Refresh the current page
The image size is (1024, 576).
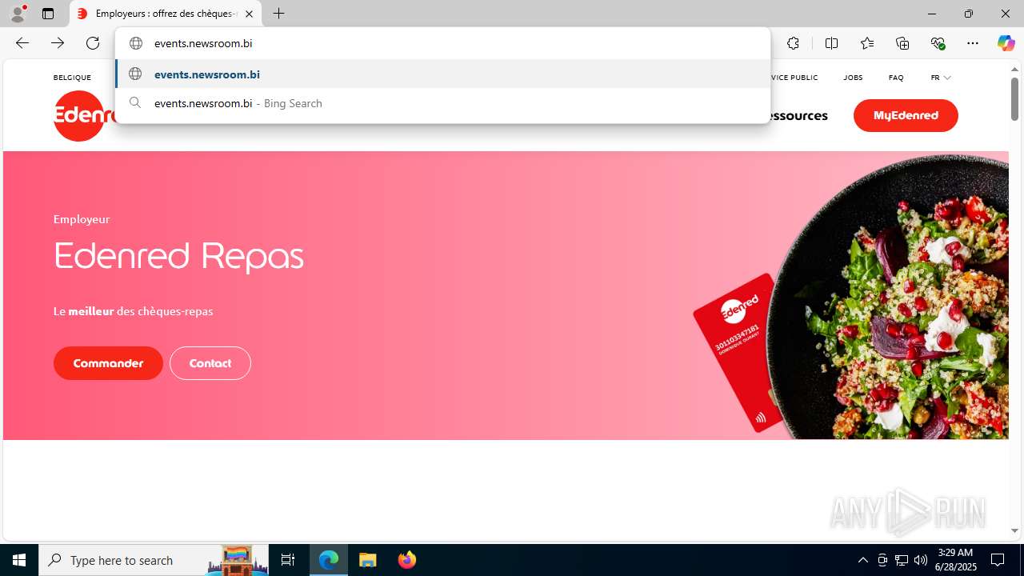coord(93,43)
